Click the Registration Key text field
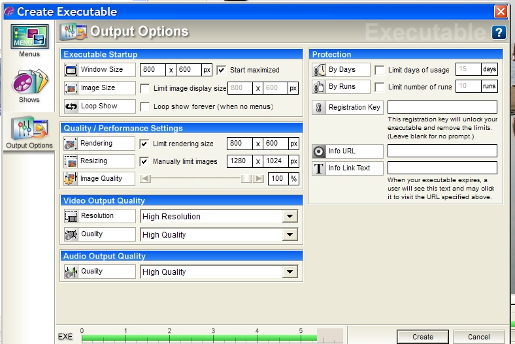Viewport: 515px width, 344px height. pos(442,108)
